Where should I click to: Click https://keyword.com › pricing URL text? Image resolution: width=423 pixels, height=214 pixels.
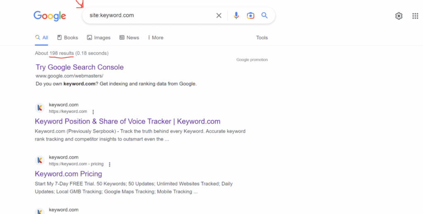(76, 164)
